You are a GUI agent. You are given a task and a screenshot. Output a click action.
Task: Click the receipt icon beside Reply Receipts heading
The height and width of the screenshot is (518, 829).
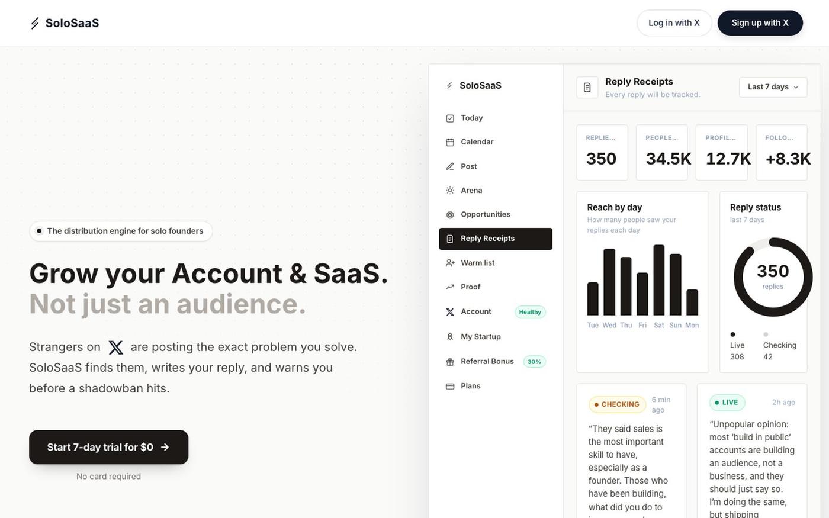click(587, 88)
